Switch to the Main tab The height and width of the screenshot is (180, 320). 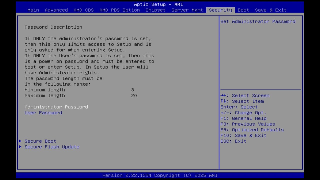tap(33, 10)
